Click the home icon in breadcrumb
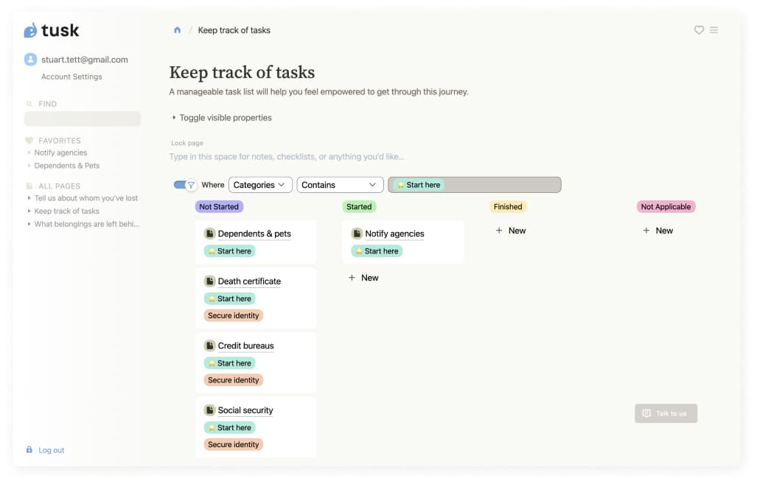Viewport: 757px width, 484px height. point(177,30)
